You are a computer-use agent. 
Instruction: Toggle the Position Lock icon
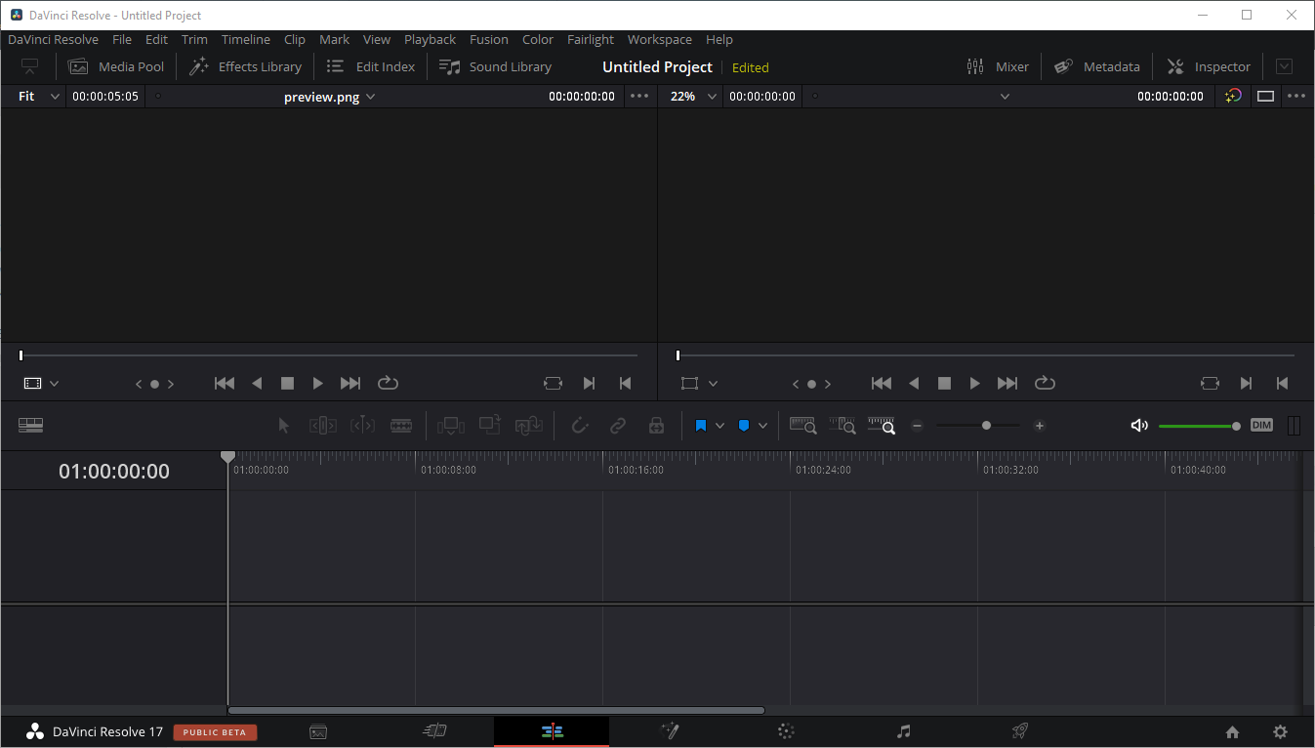656,426
